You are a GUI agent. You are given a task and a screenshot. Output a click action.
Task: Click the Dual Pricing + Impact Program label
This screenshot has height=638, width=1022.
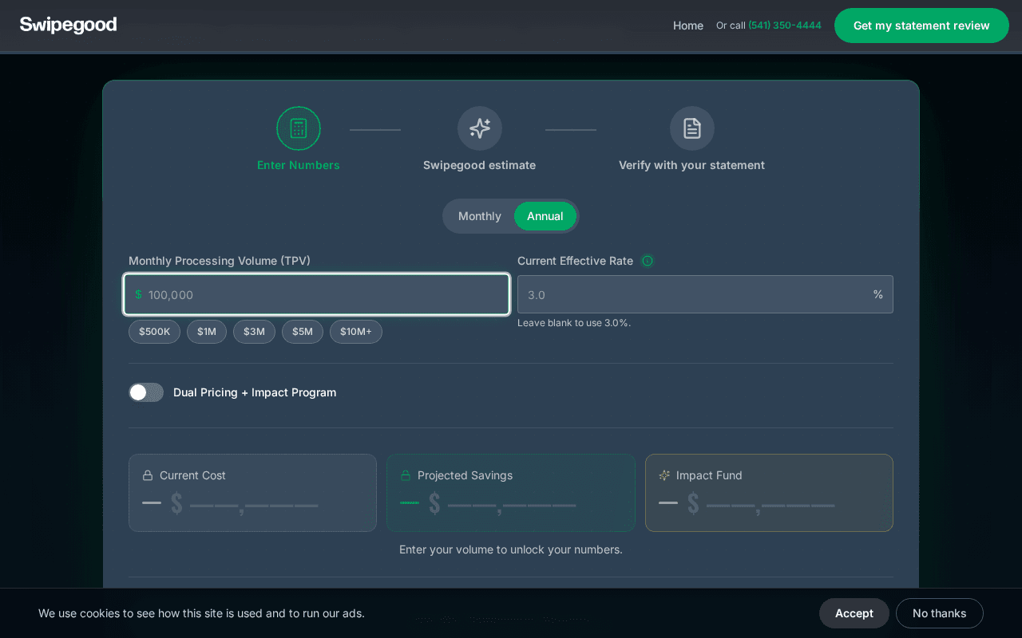[255, 392]
